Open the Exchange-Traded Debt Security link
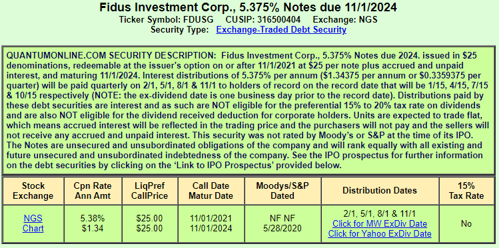 [281, 30]
